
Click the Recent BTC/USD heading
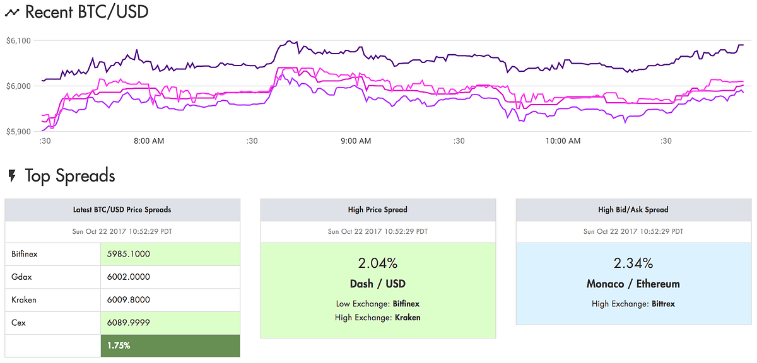[x=86, y=11]
